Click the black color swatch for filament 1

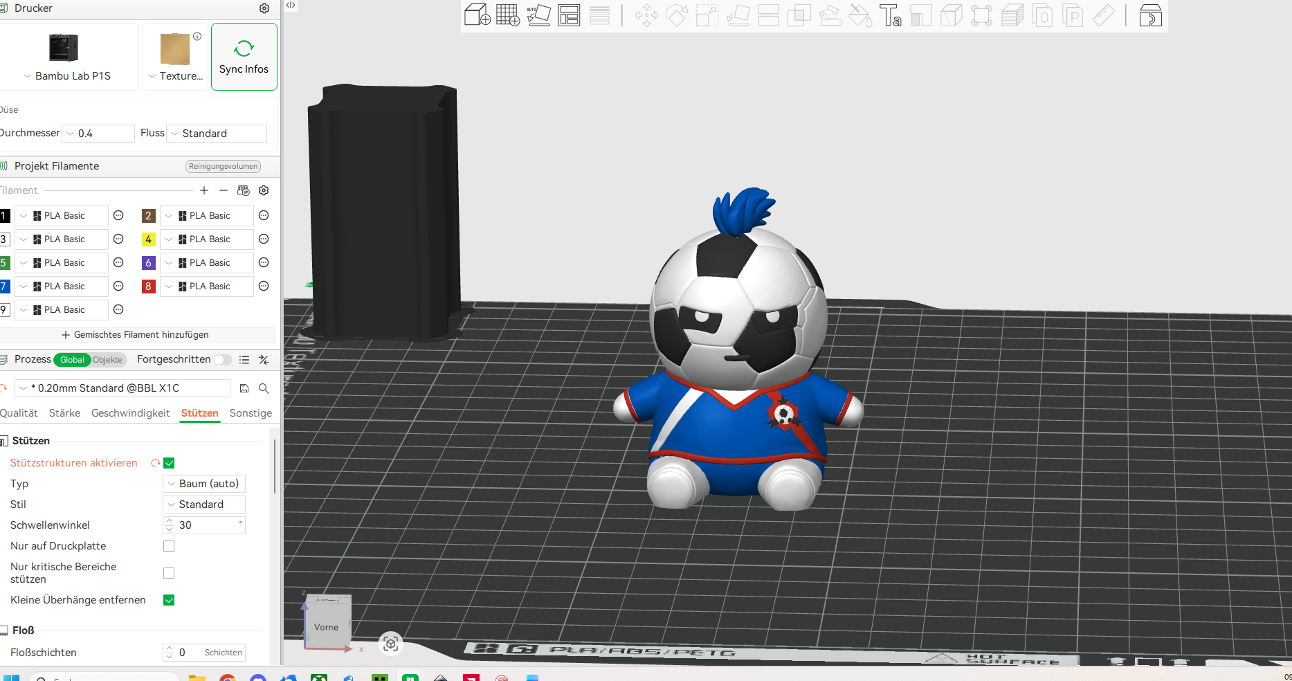[x=4, y=216]
